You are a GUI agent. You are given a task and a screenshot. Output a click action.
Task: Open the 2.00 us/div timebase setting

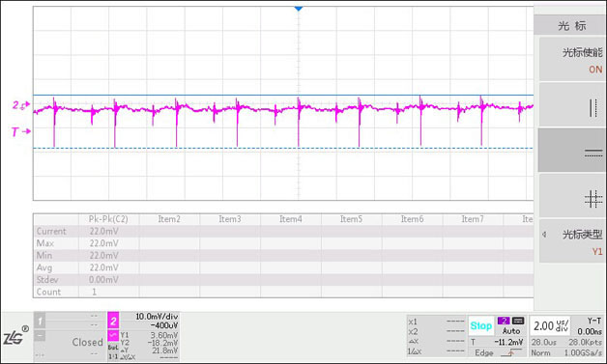pos(551,325)
